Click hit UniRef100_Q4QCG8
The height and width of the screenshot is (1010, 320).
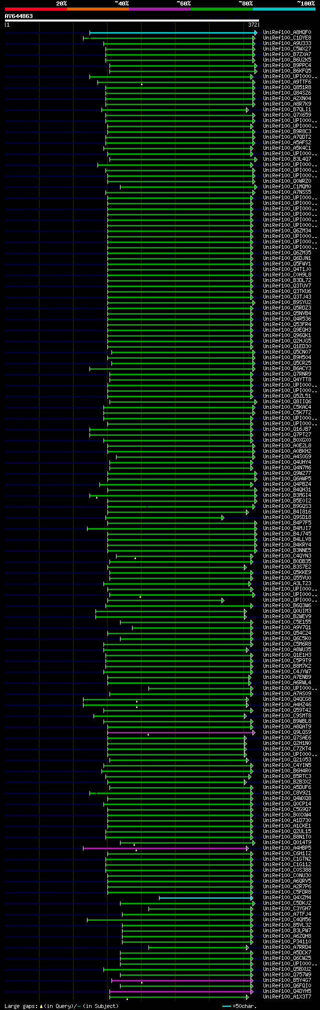tap(287, 699)
